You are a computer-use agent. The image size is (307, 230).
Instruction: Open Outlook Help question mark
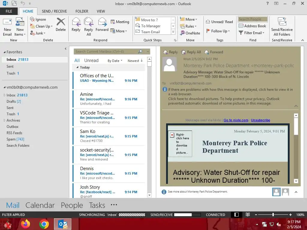[x=267, y=3]
